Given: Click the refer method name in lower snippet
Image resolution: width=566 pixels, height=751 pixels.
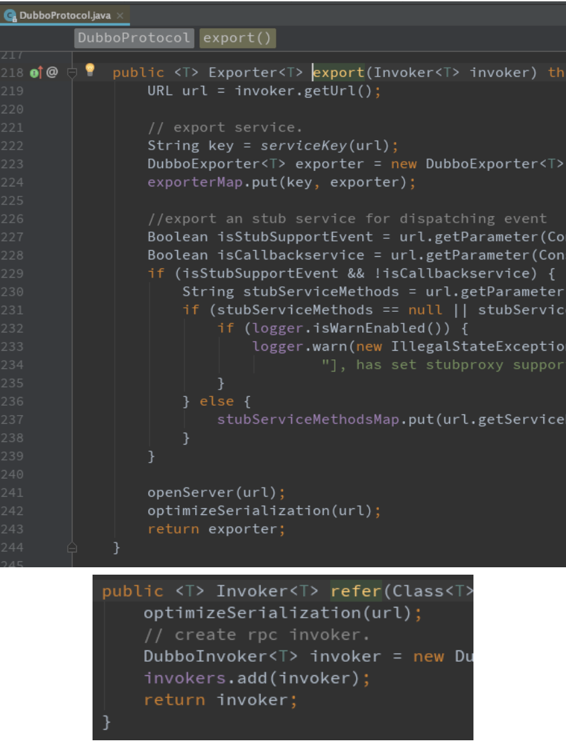Looking at the screenshot, I should tap(356, 591).
